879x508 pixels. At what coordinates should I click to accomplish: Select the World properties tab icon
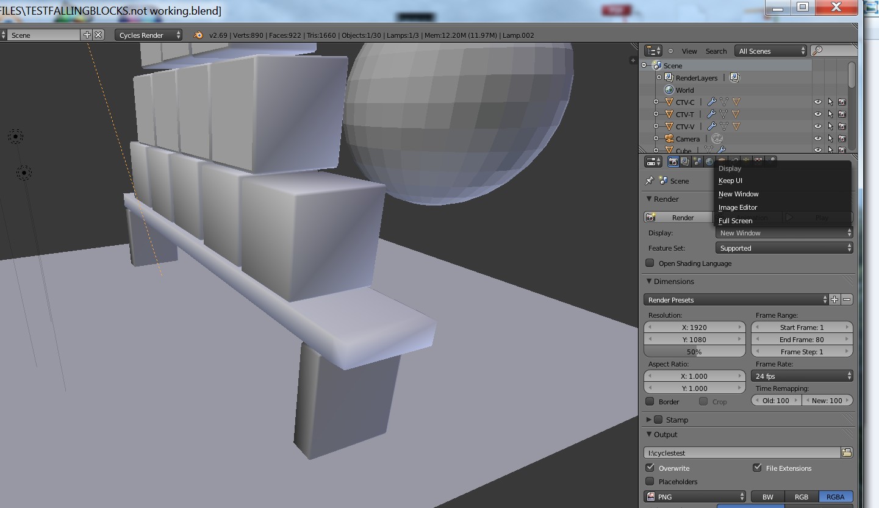tap(709, 162)
